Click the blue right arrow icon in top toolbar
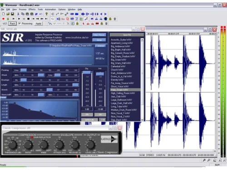The image size is (227, 170). [x=106, y=14]
